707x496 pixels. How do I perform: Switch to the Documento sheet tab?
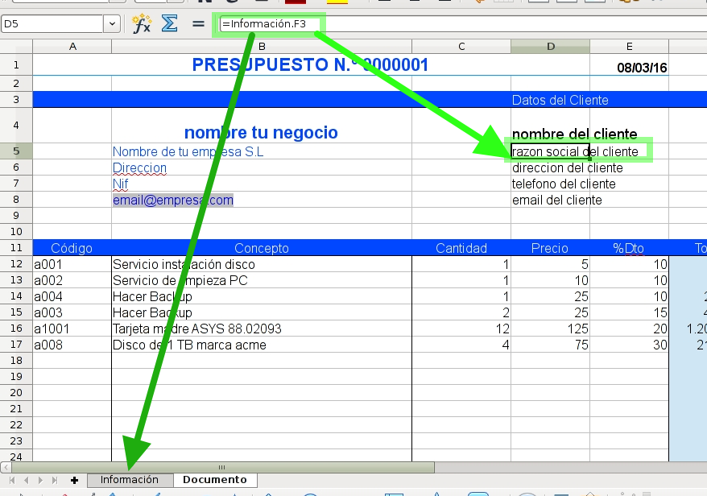coord(215,479)
